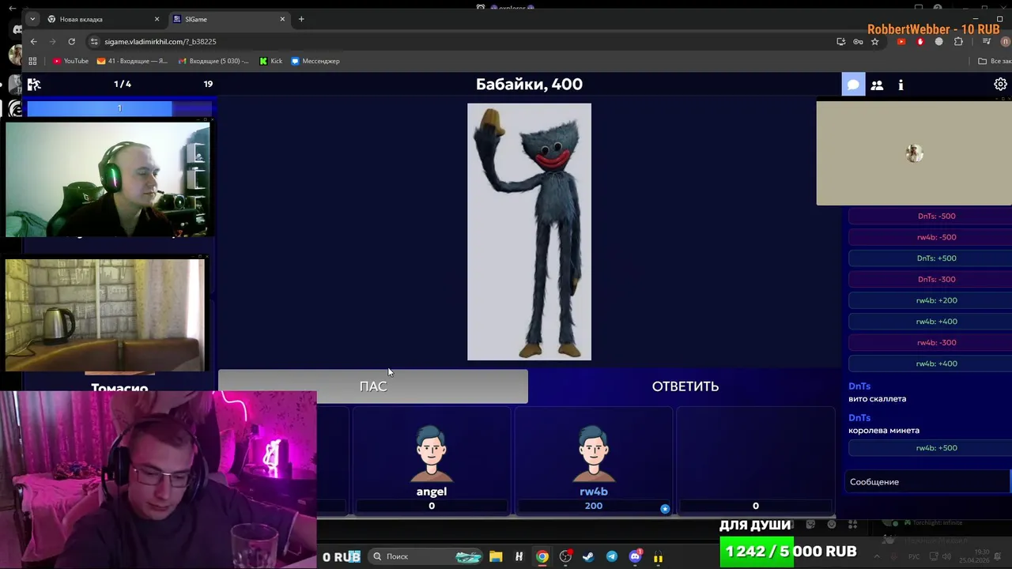Select the SIGame browser tab
Viewport: 1012px width, 569px height.
tap(229, 19)
